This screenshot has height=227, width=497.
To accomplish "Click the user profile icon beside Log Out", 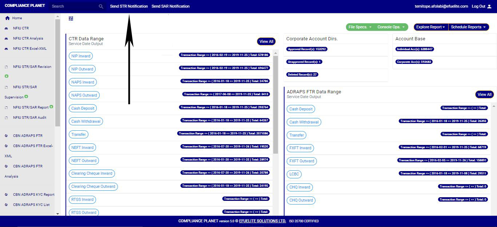I will point(489,7).
